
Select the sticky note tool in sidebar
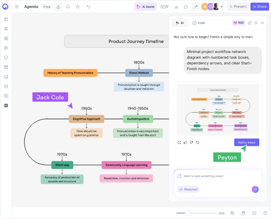(6, 57)
